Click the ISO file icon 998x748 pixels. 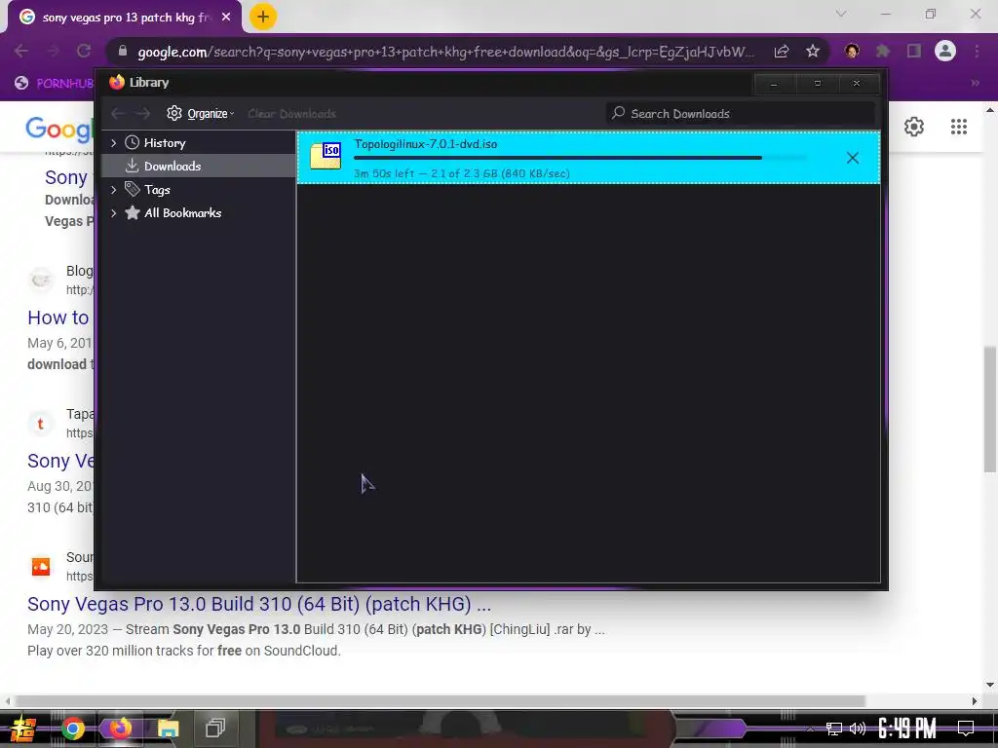coord(326,156)
